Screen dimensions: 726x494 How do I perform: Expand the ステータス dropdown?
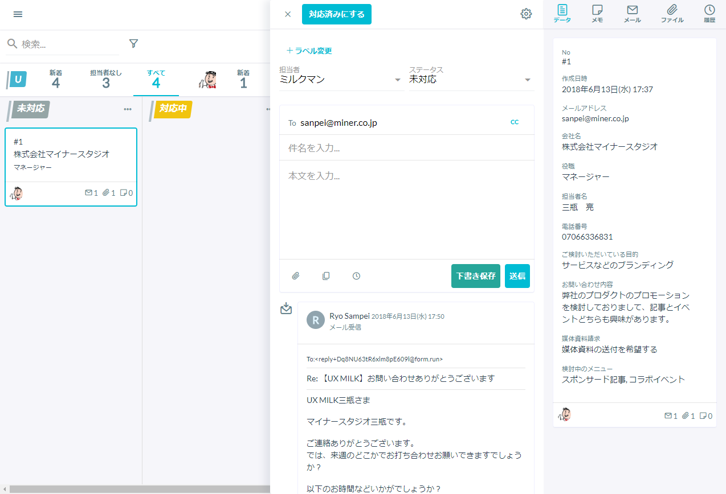[x=527, y=80]
